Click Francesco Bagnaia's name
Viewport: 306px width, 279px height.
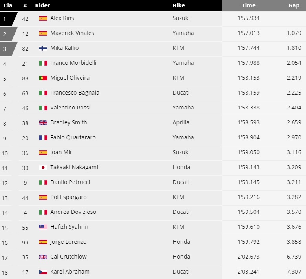tap(75, 93)
